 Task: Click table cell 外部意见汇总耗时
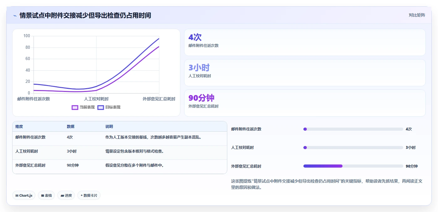pos(30,165)
